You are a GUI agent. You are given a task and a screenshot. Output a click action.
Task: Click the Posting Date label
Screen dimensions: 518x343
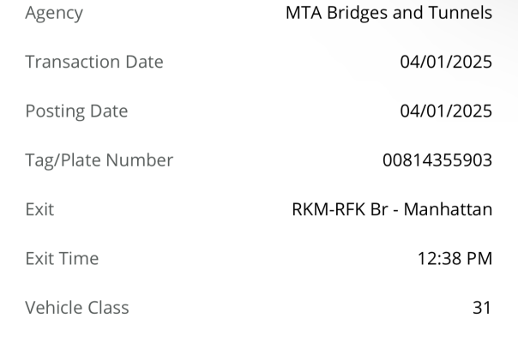tap(76, 111)
